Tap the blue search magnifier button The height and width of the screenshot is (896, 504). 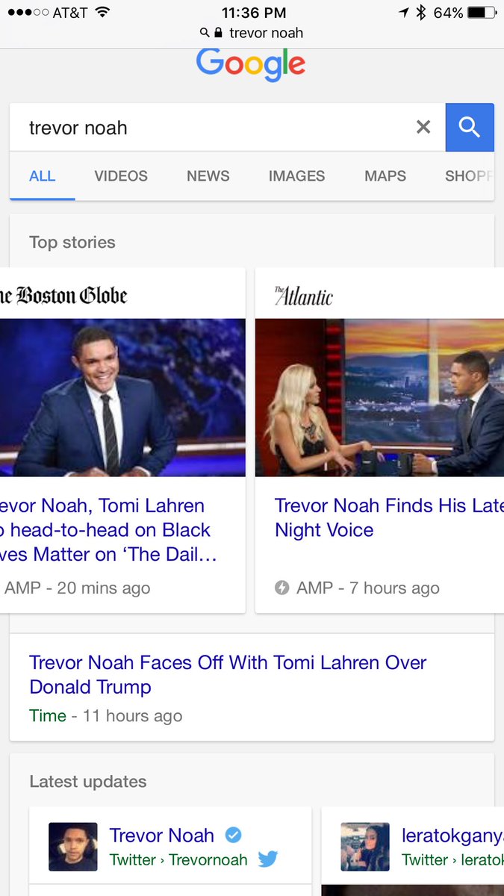[x=470, y=127]
